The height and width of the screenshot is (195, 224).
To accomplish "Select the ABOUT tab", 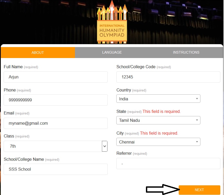I will pos(38,53).
